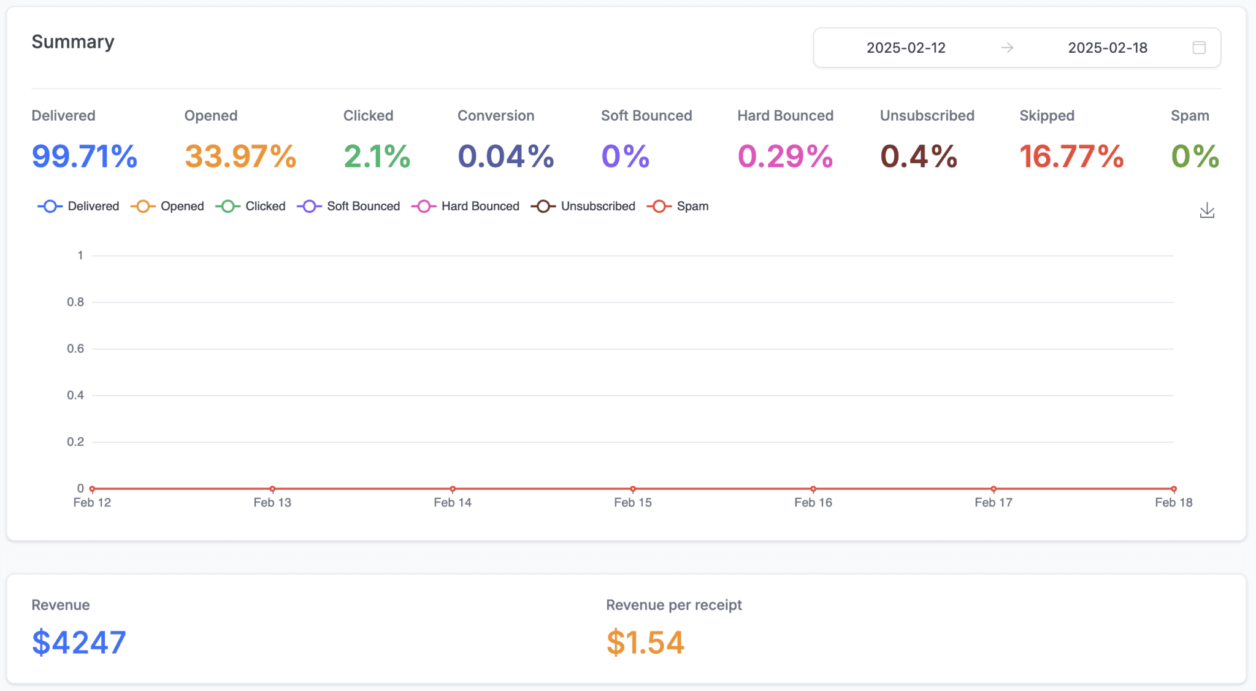Click the Opened 33.97% metric
The height and width of the screenshot is (691, 1256).
pos(240,156)
